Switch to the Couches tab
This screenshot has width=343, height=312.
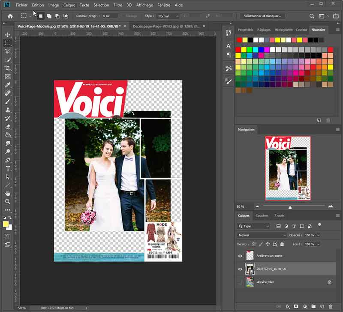pos(262,216)
